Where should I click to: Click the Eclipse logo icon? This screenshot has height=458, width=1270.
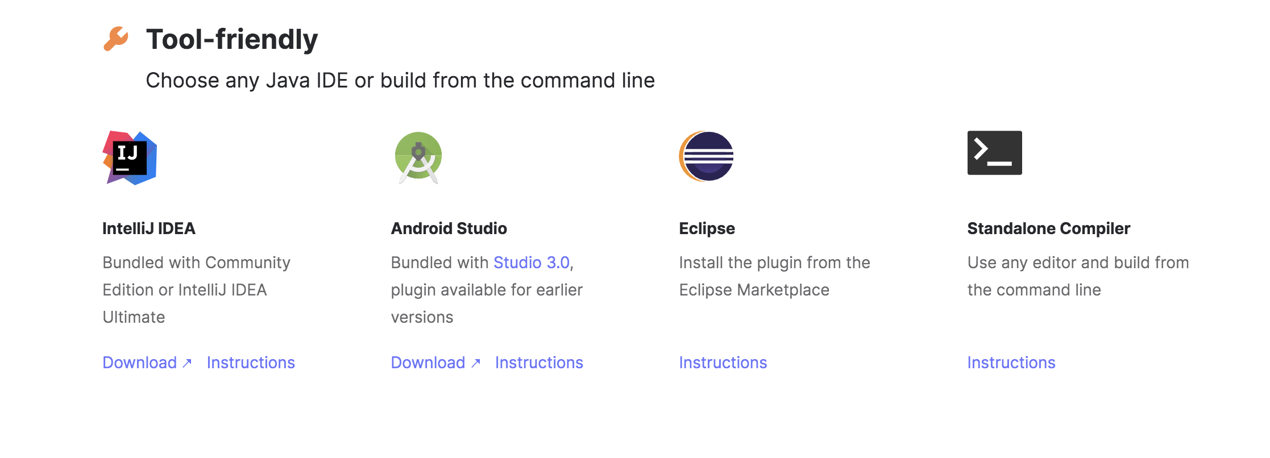tap(706, 156)
